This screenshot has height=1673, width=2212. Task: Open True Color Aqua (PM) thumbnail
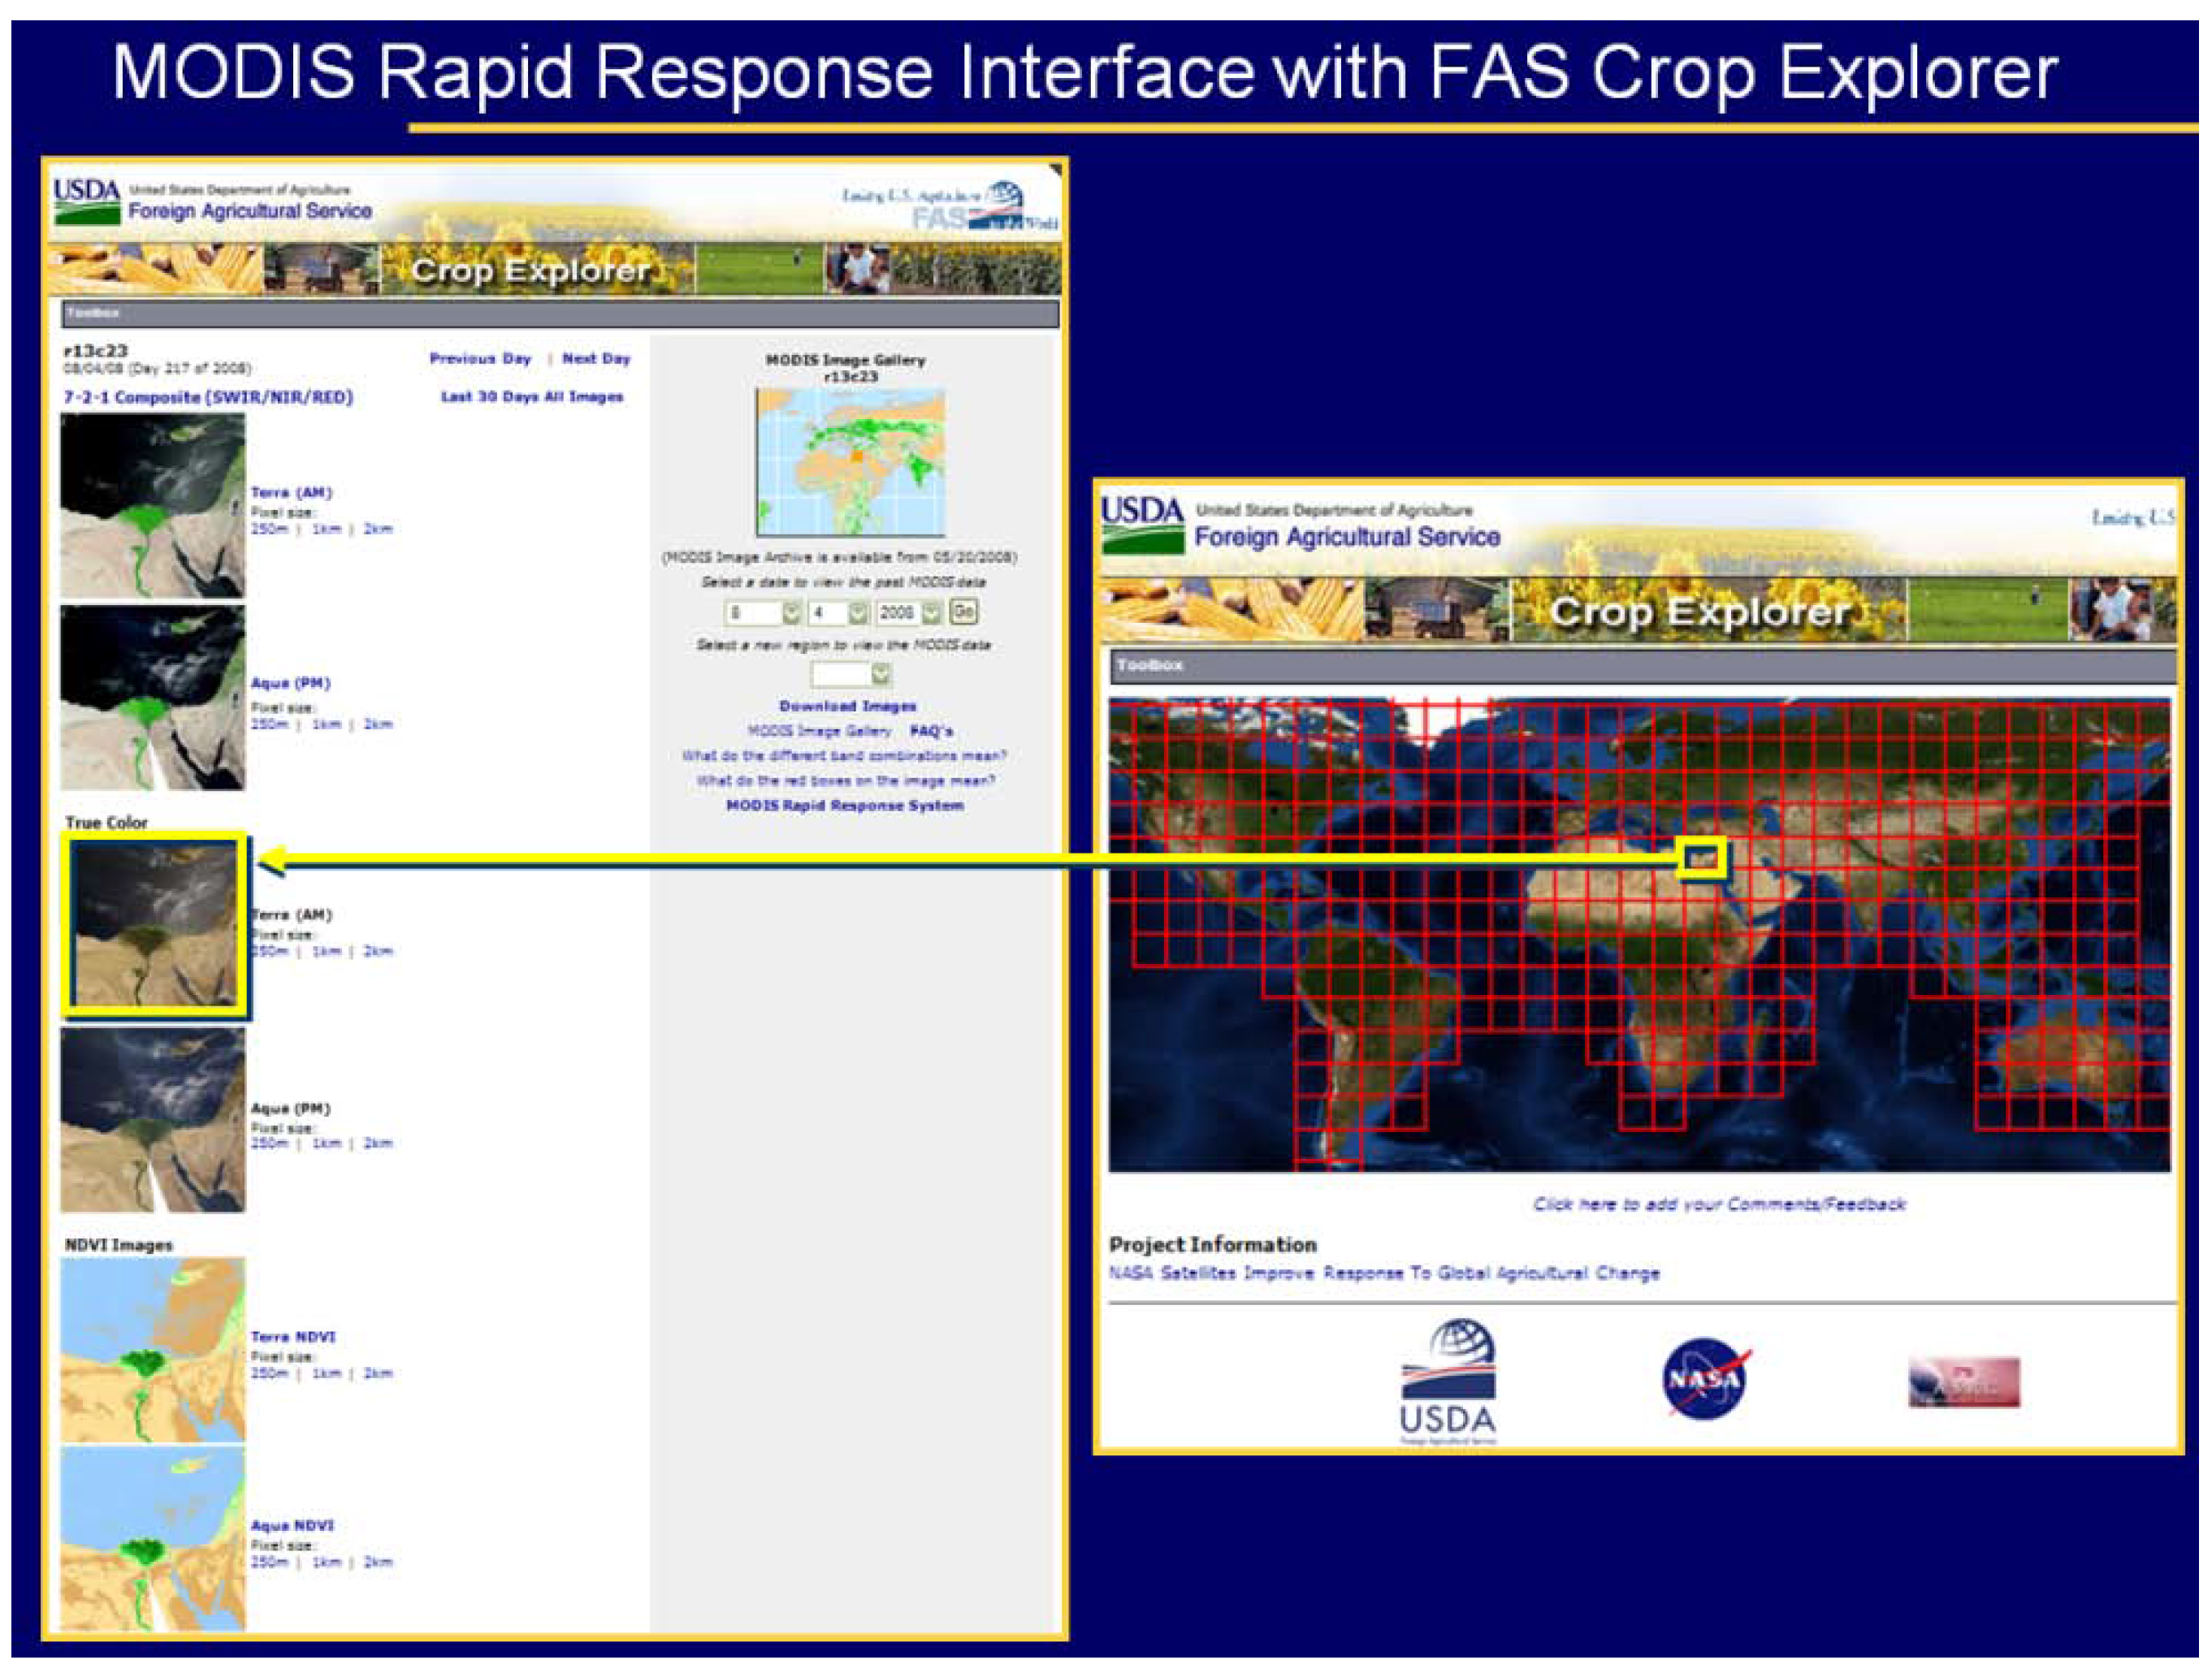tap(152, 1120)
